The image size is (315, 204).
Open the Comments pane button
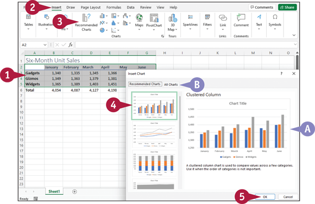pyautogui.click(x=262, y=7)
